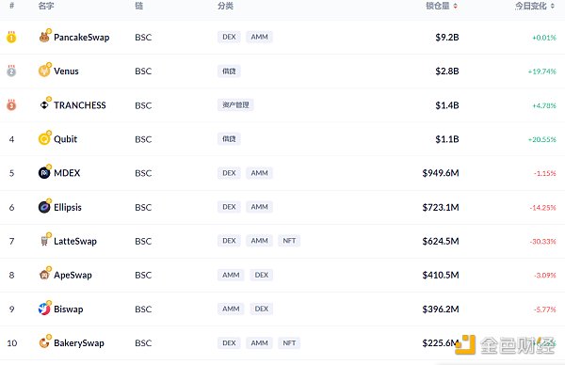The image size is (565, 365).
Task: Select the 名字 column header
Action: click(46, 6)
